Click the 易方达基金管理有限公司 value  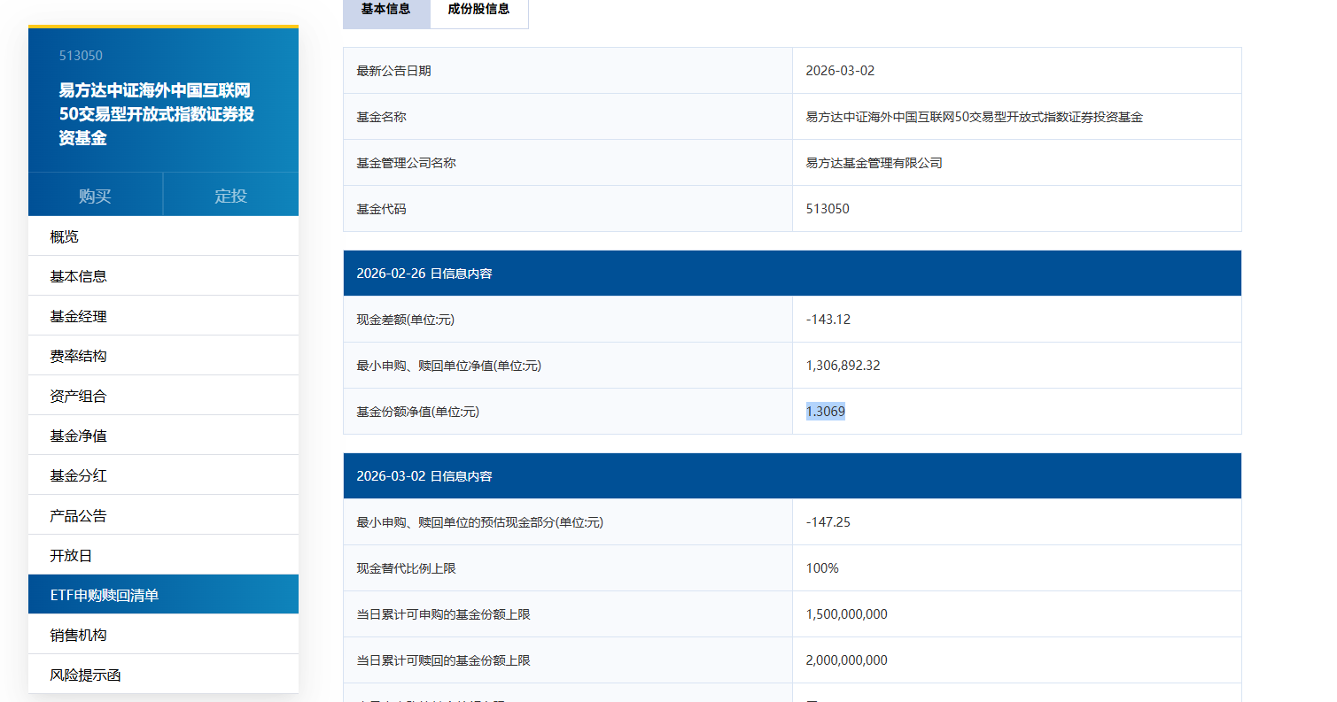(x=874, y=163)
